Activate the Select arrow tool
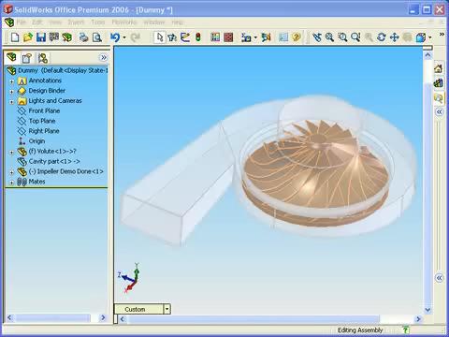This screenshot has width=449, height=337. point(160,37)
